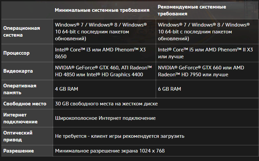This screenshot has height=161, width=259.
Task: Click the GeForce GTX 660 video card cell
Action: tap(207, 71)
